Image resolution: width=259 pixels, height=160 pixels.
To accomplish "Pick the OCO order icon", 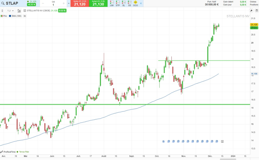I will pyautogui.click(x=135, y=3).
